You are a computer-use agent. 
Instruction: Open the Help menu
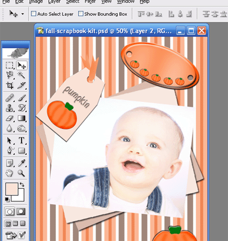(144, 2)
